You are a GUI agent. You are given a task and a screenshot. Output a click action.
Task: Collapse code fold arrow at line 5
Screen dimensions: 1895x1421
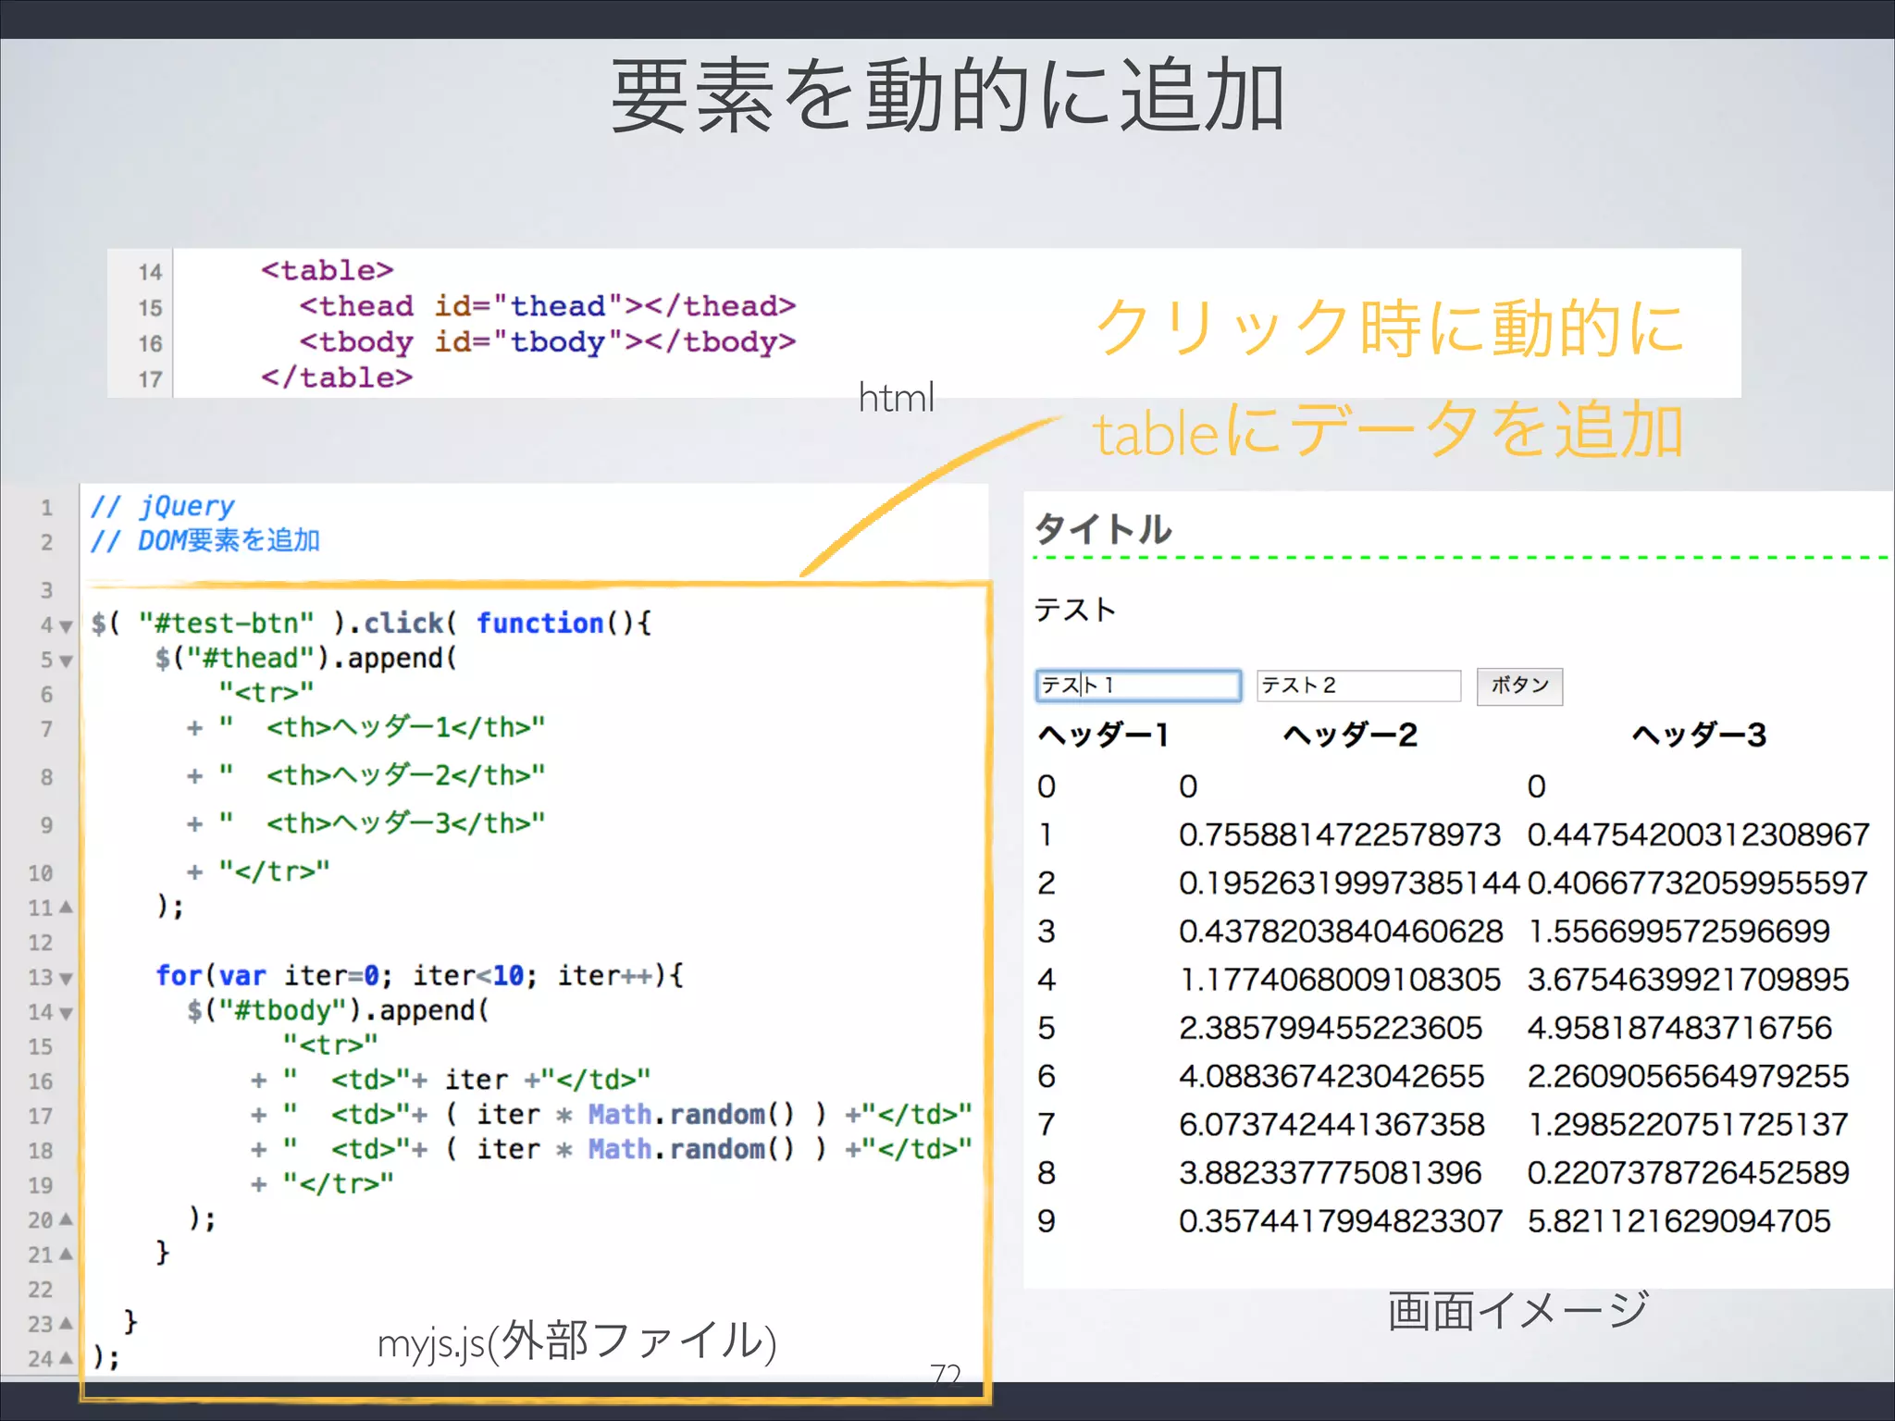[66, 661]
